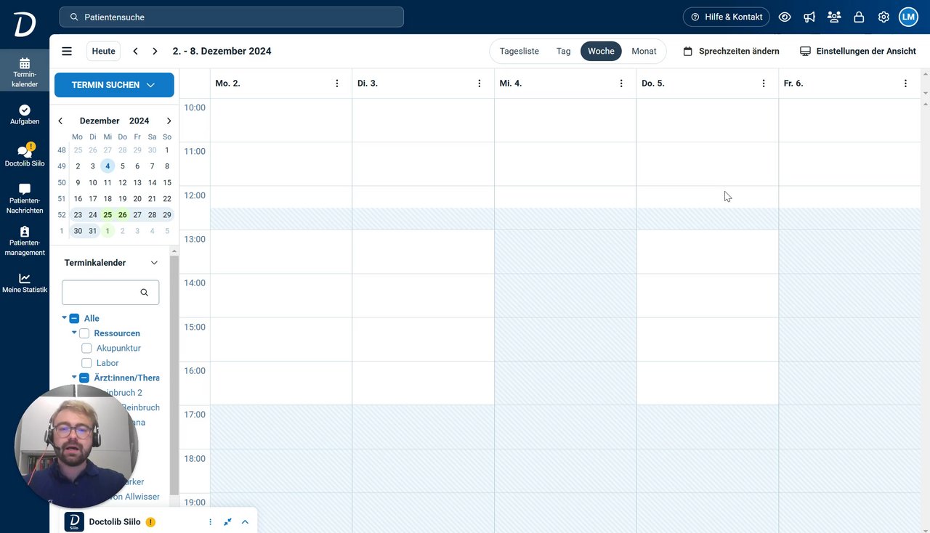Open Doctolib Siilo in the sidebar

point(25,155)
